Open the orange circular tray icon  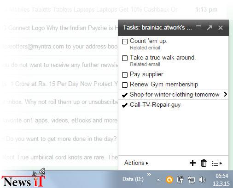pyautogui.click(x=169, y=180)
